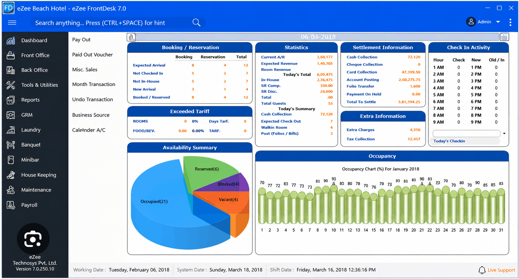Image resolution: width=519 pixels, height=279 pixels.
Task: Open the Maintenance menu item
Action: 36,190
